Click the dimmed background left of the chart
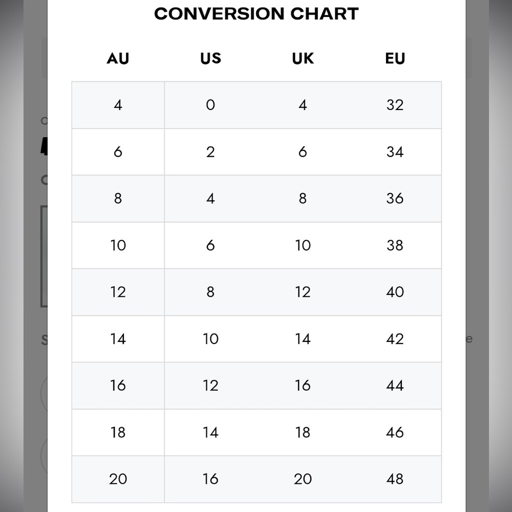Image resolution: width=512 pixels, height=512 pixels. 24,256
